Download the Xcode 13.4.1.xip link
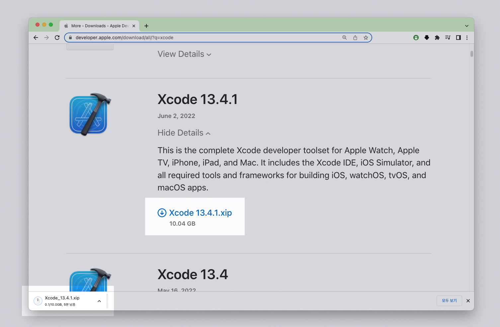500x327 pixels. 201,213
